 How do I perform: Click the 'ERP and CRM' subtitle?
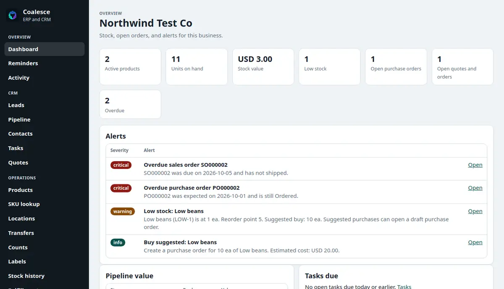point(37,20)
